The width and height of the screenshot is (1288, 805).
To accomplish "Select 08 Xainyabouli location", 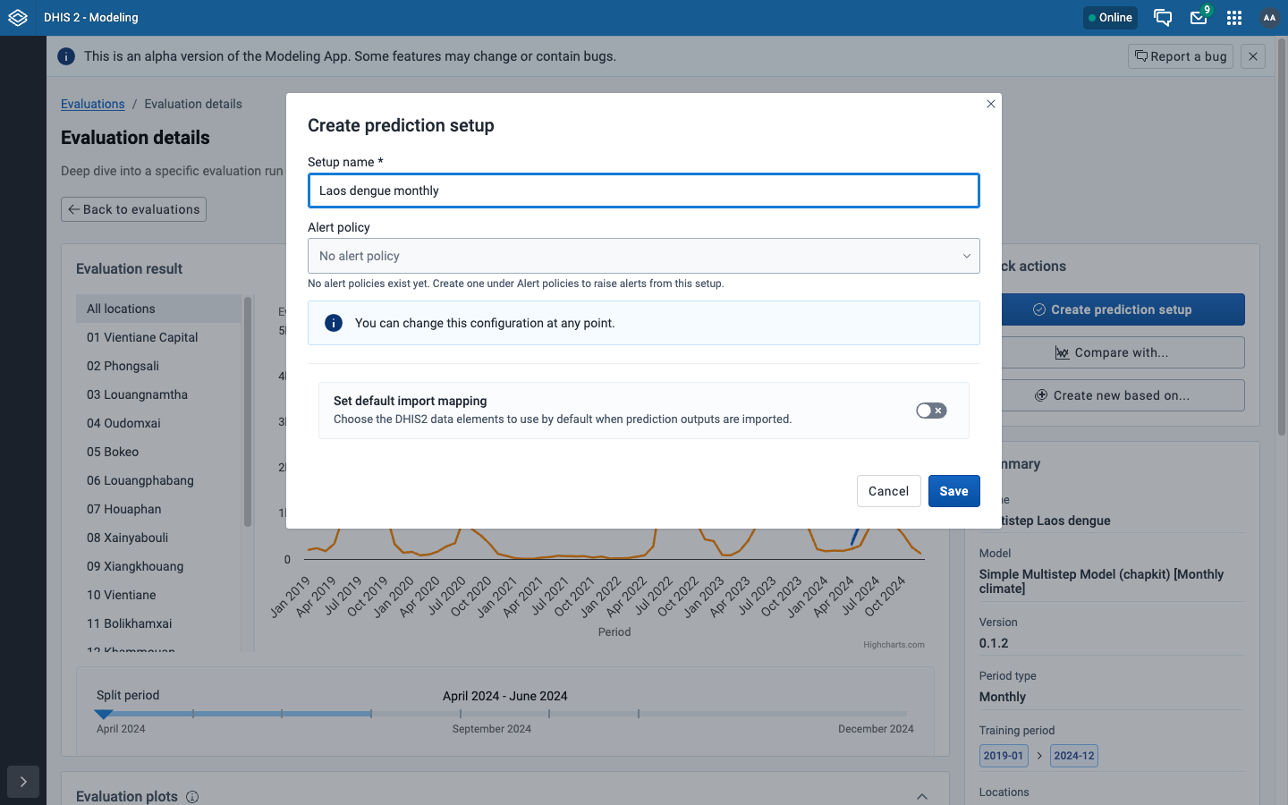I will [158, 538].
